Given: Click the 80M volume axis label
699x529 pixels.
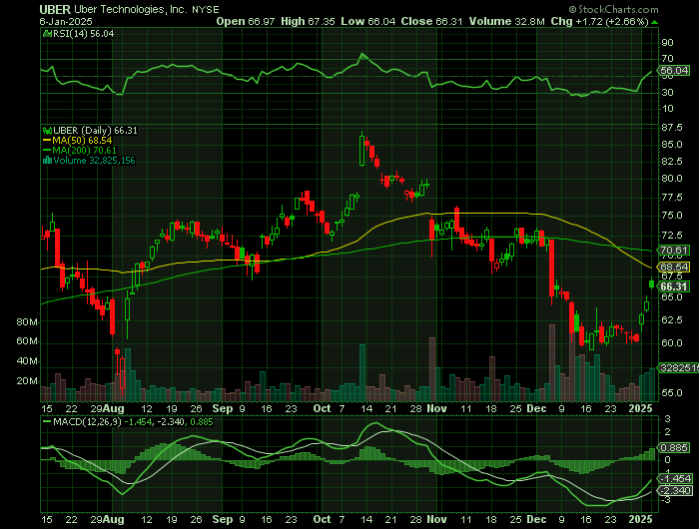Looking at the screenshot, I should pyautogui.click(x=27, y=322).
